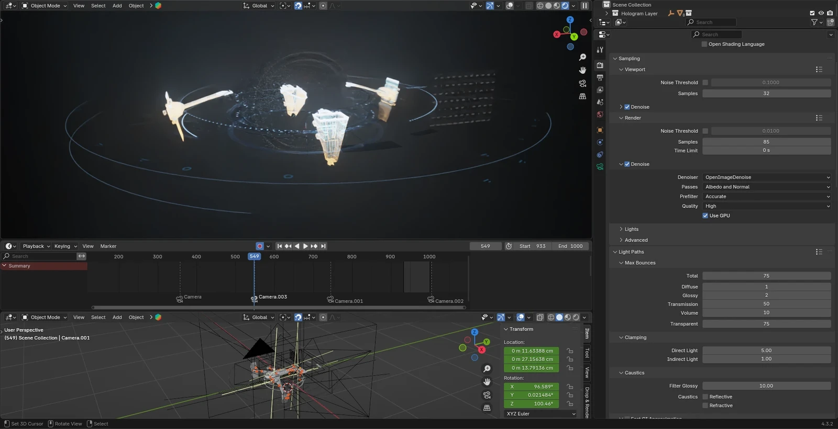This screenshot has width=838, height=429.
Task: Enable Reflective caustics
Action: [705, 397]
